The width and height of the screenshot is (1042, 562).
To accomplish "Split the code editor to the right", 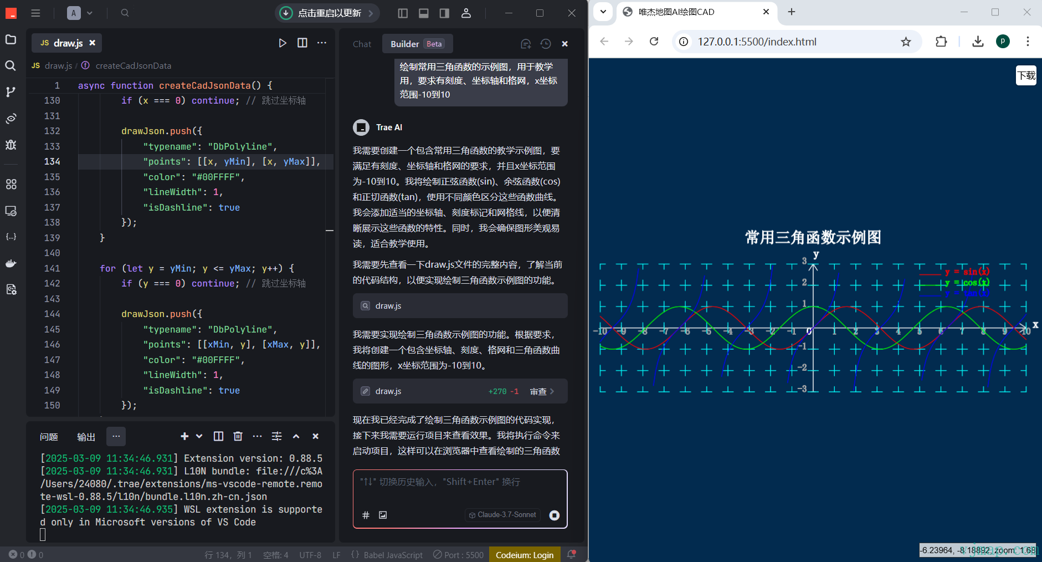I will 302,43.
